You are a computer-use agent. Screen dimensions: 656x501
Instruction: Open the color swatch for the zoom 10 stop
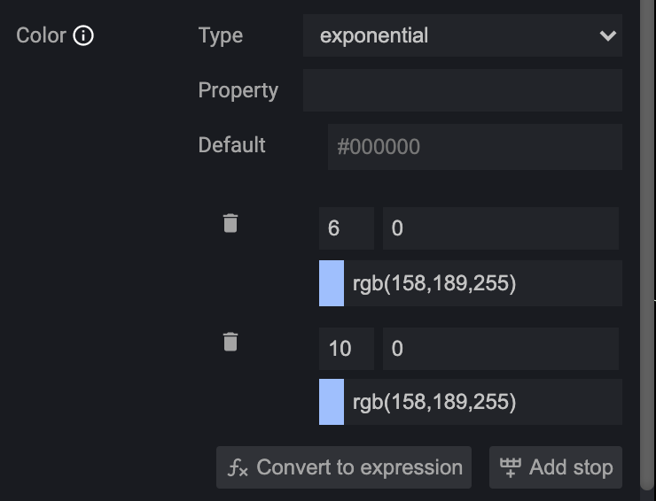[332, 402]
